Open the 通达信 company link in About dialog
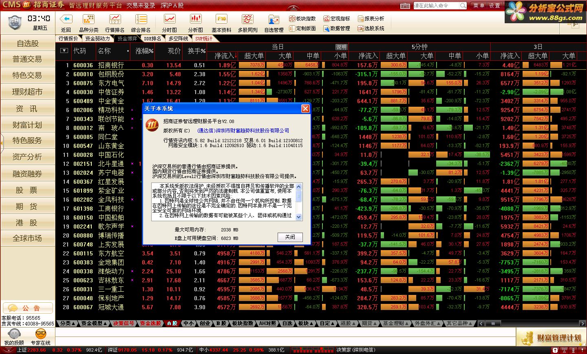 pyautogui.click(x=243, y=131)
